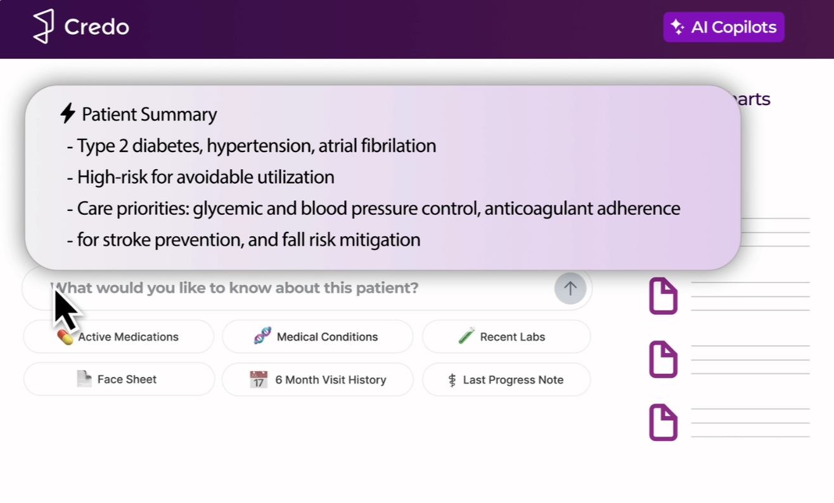Viewport: 834px width, 503px height.
Task: Click the DNA icon for Medical Conditions
Action: [262, 336]
